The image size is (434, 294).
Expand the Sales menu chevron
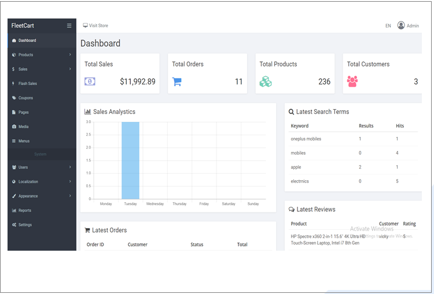pos(70,69)
